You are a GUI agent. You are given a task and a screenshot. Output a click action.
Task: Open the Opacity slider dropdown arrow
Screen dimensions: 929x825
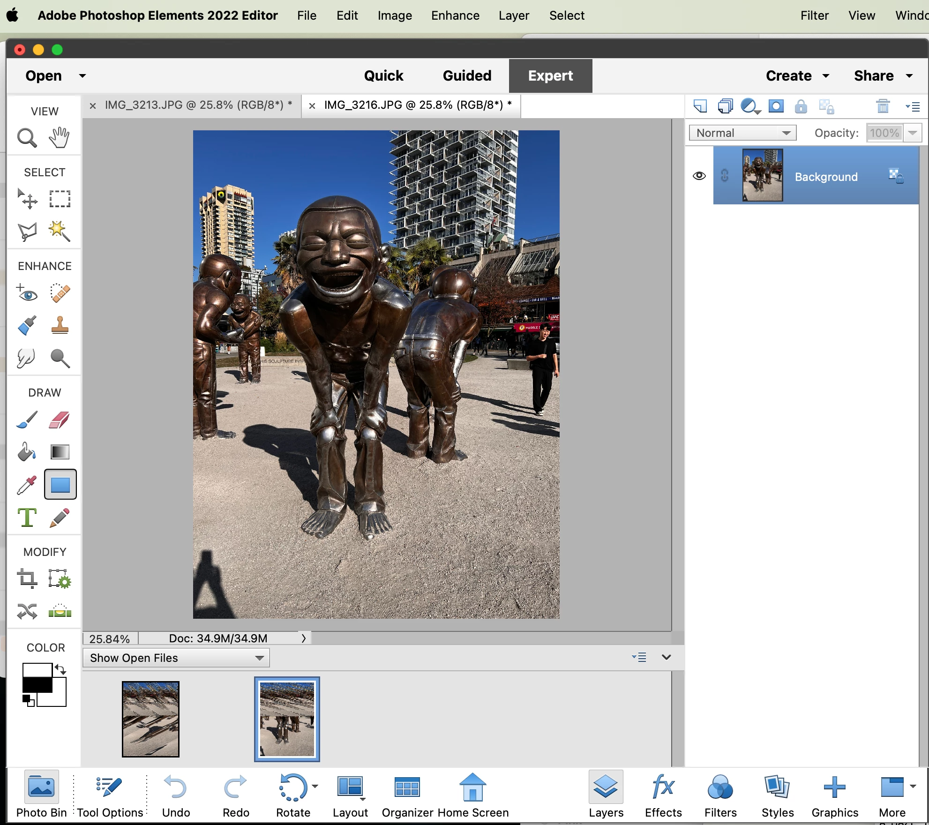pos(912,133)
